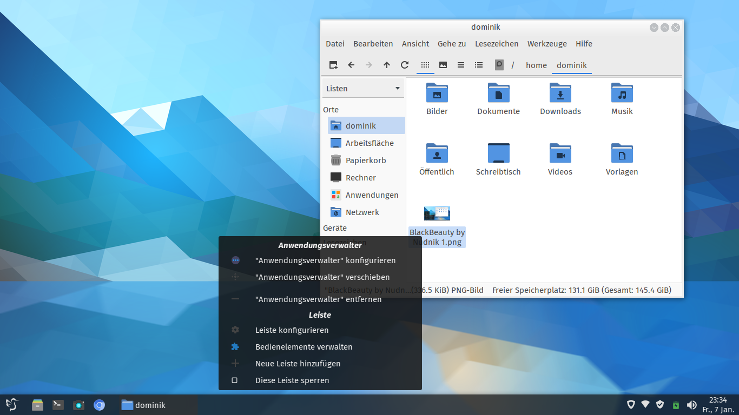Go up to parent folder
Image resolution: width=739 pixels, height=415 pixels.
click(387, 65)
